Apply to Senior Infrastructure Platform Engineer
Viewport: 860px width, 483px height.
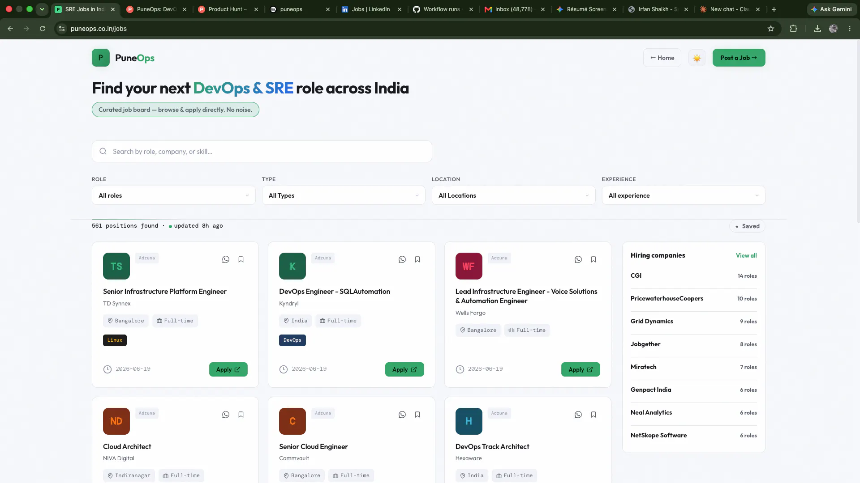point(228,369)
